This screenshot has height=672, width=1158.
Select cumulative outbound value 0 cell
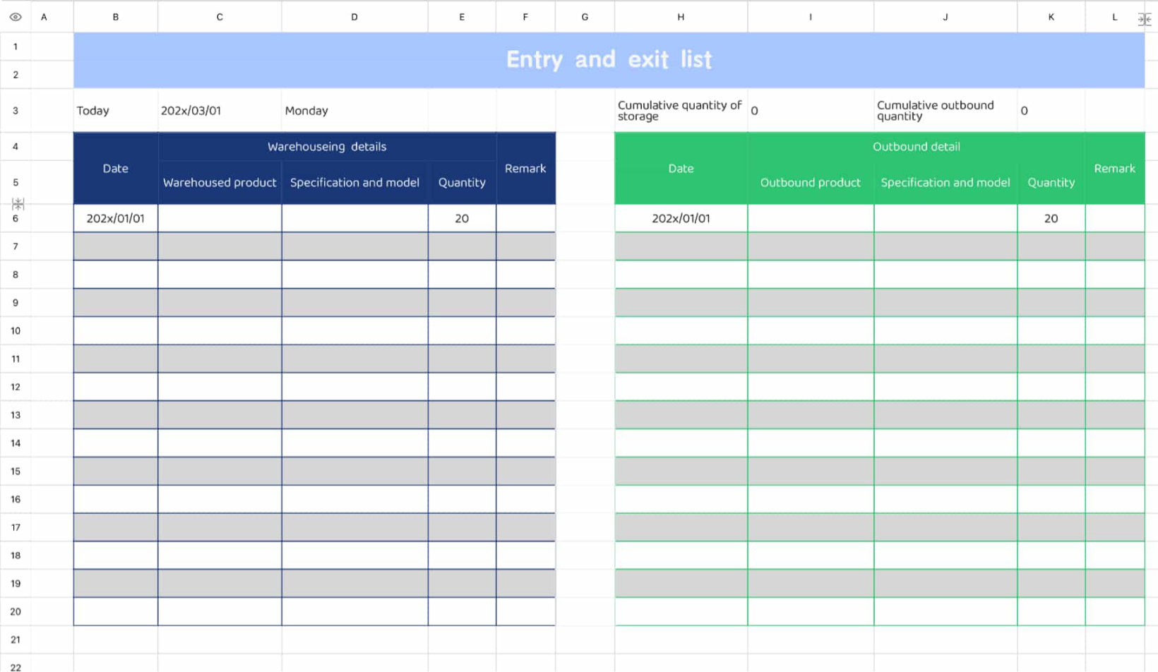click(x=1051, y=111)
